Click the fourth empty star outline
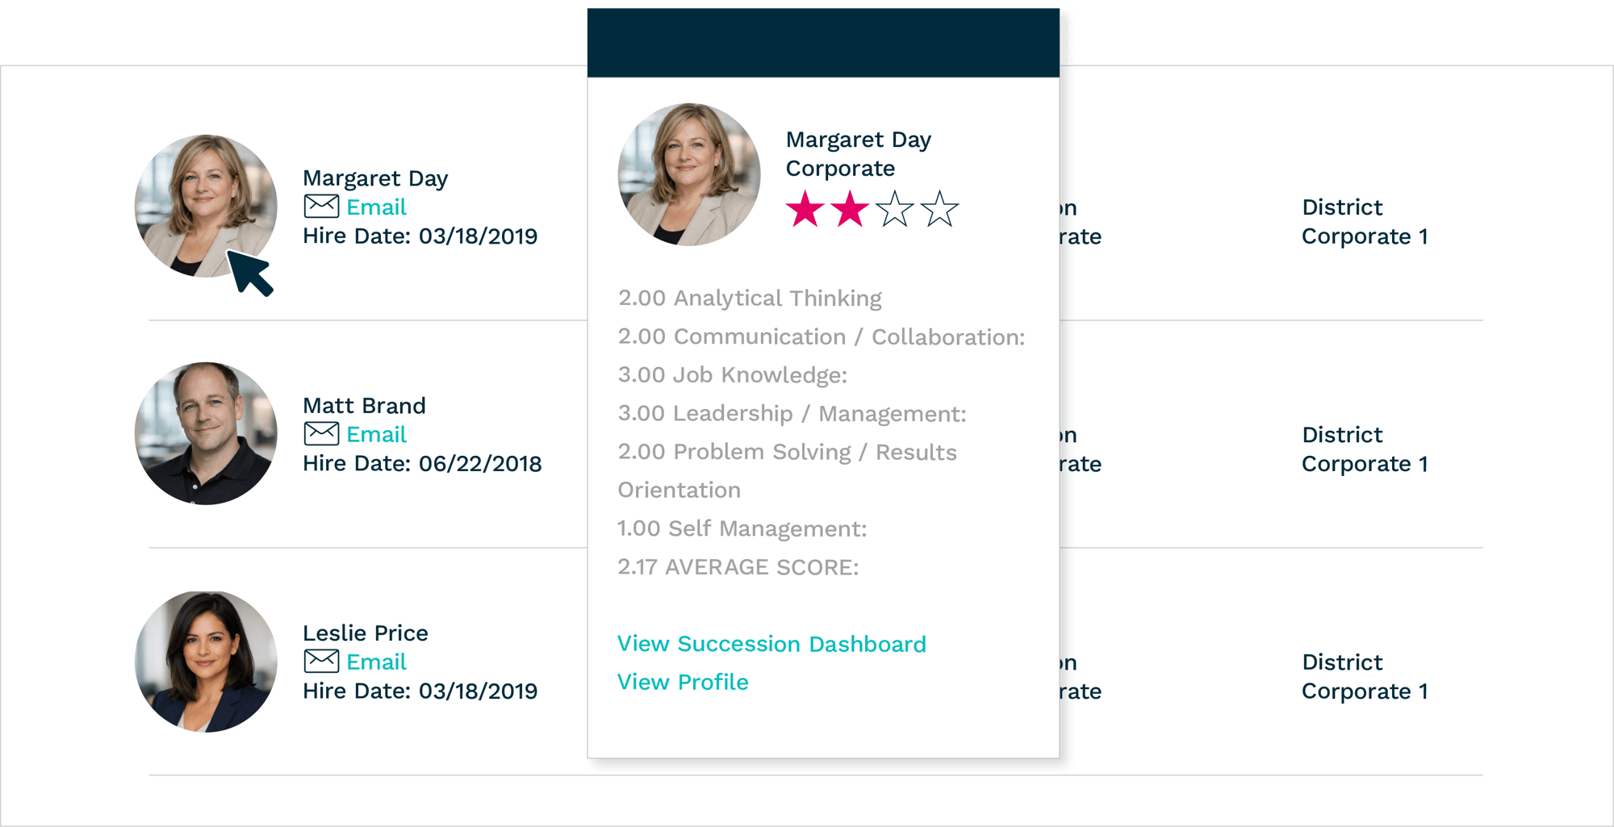 tap(939, 209)
